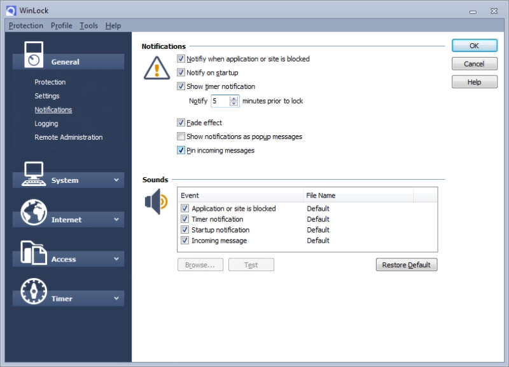Open Logging sidebar entry
The width and height of the screenshot is (509, 367).
(x=46, y=123)
